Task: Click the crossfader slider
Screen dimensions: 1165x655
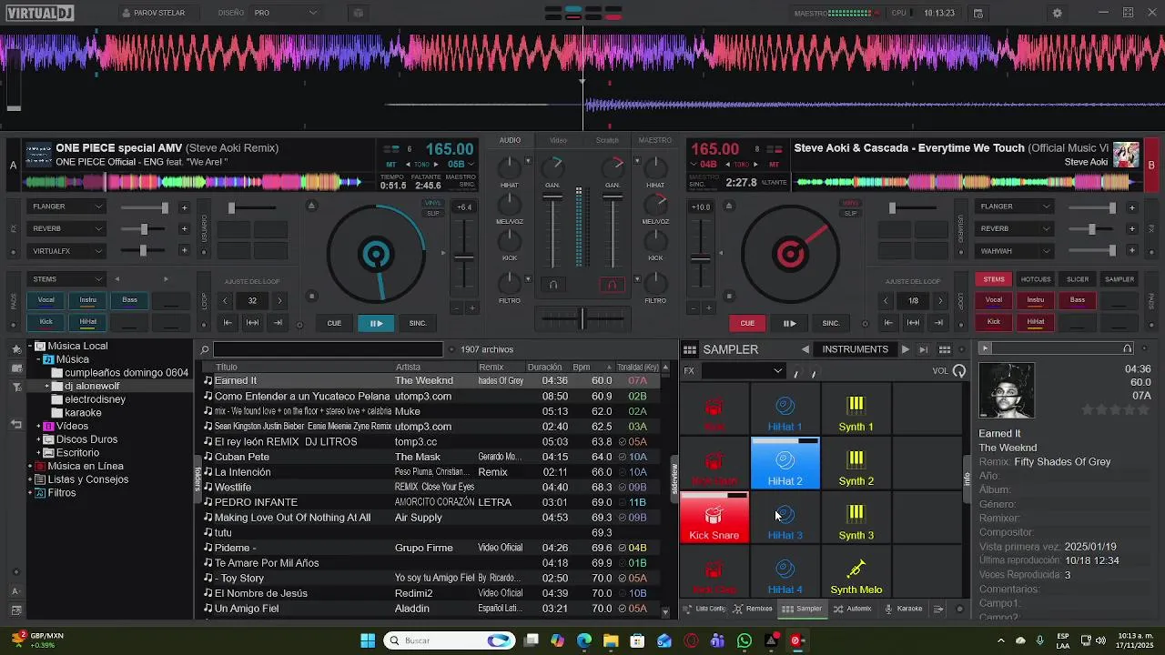Action: [582, 317]
